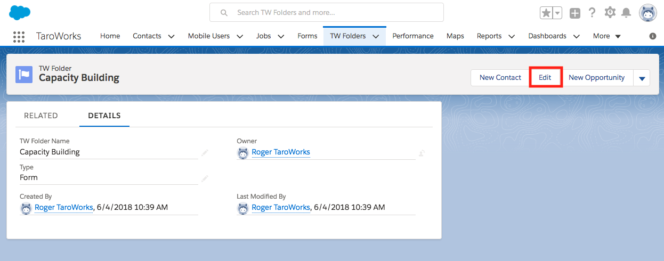Click the Favorites star icon
This screenshot has width=664, height=261.
[x=546, y=13]
